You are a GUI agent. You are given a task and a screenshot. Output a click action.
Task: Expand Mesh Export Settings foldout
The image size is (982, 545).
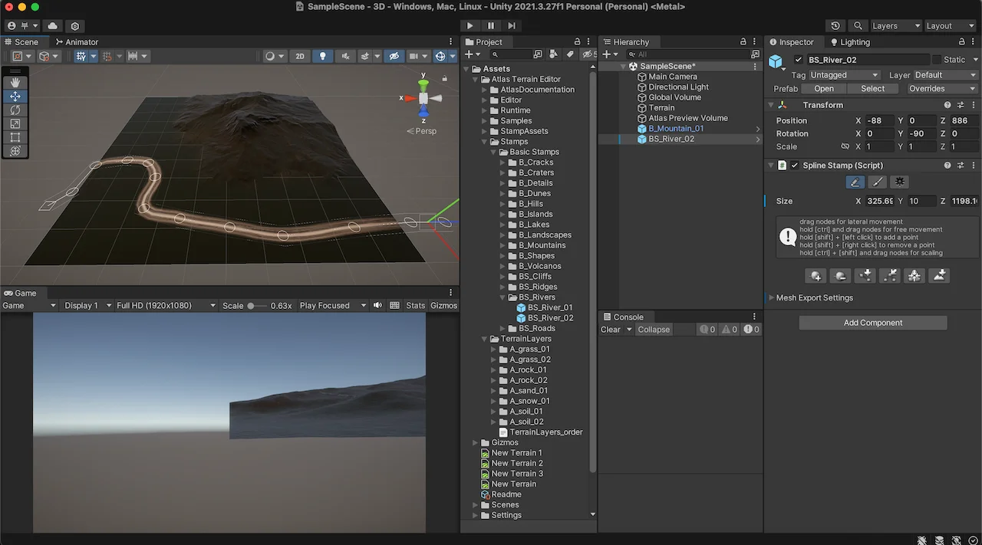click(772, 298)
